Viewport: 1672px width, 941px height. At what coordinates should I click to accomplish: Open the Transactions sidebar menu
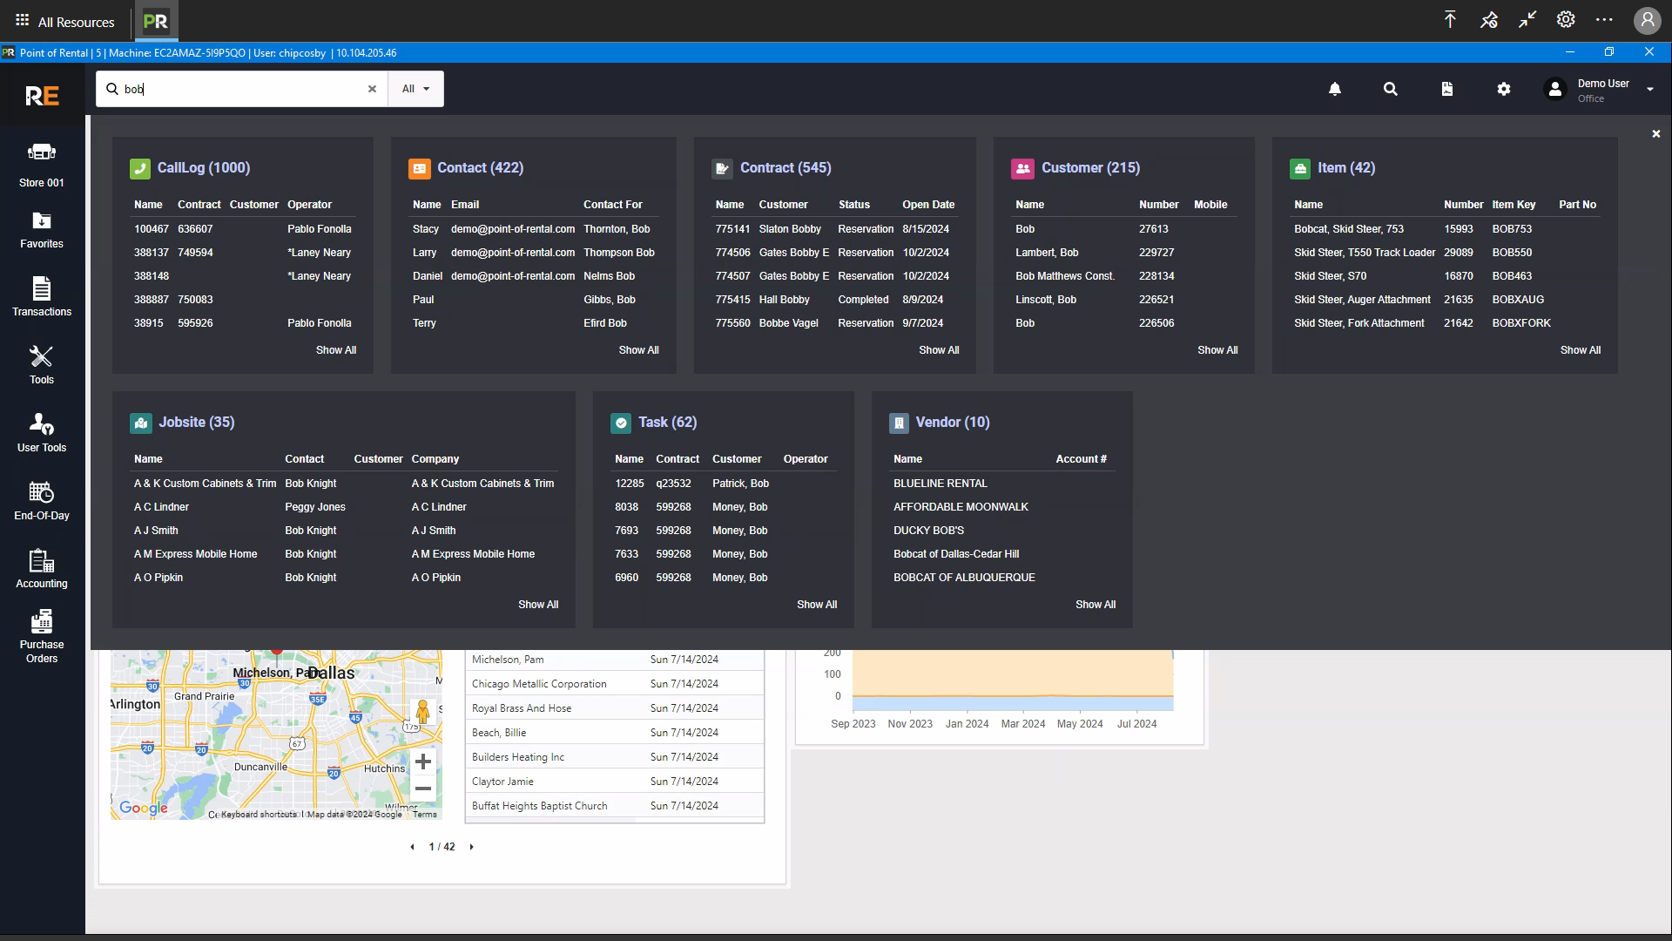point(42,297)
